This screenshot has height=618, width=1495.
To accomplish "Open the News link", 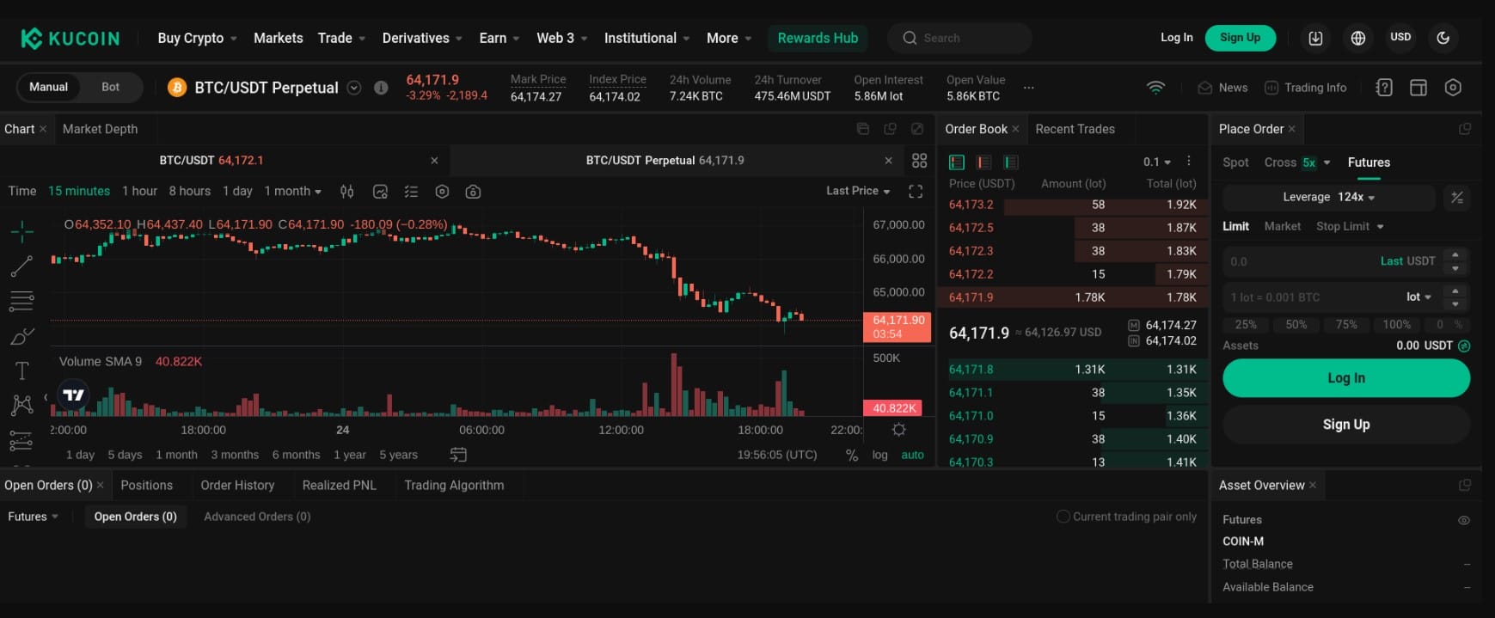I will click(x=1222, y=88).
